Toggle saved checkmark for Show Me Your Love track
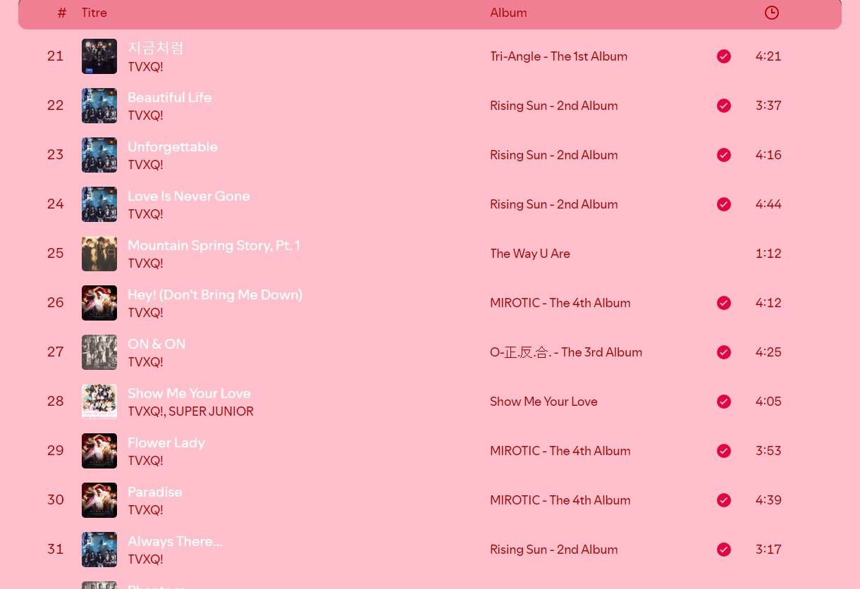 pos(724,402)
